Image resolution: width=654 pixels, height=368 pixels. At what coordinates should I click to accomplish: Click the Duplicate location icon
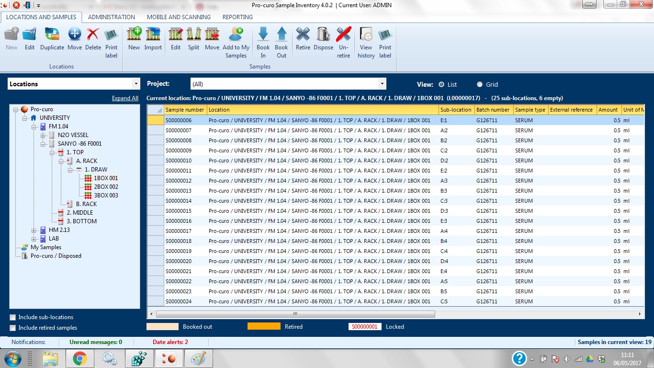click(52, 34)
